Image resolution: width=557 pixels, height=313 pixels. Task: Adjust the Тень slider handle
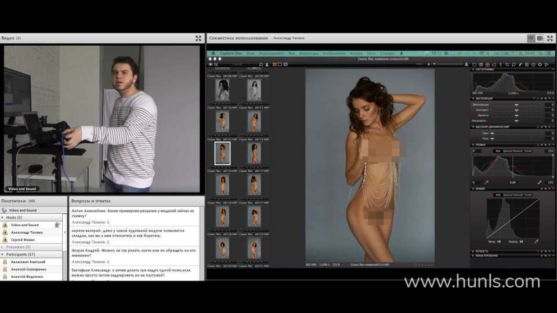(x=493, y=139)
